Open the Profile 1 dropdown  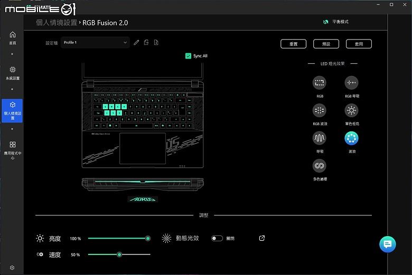coord(95,42)
